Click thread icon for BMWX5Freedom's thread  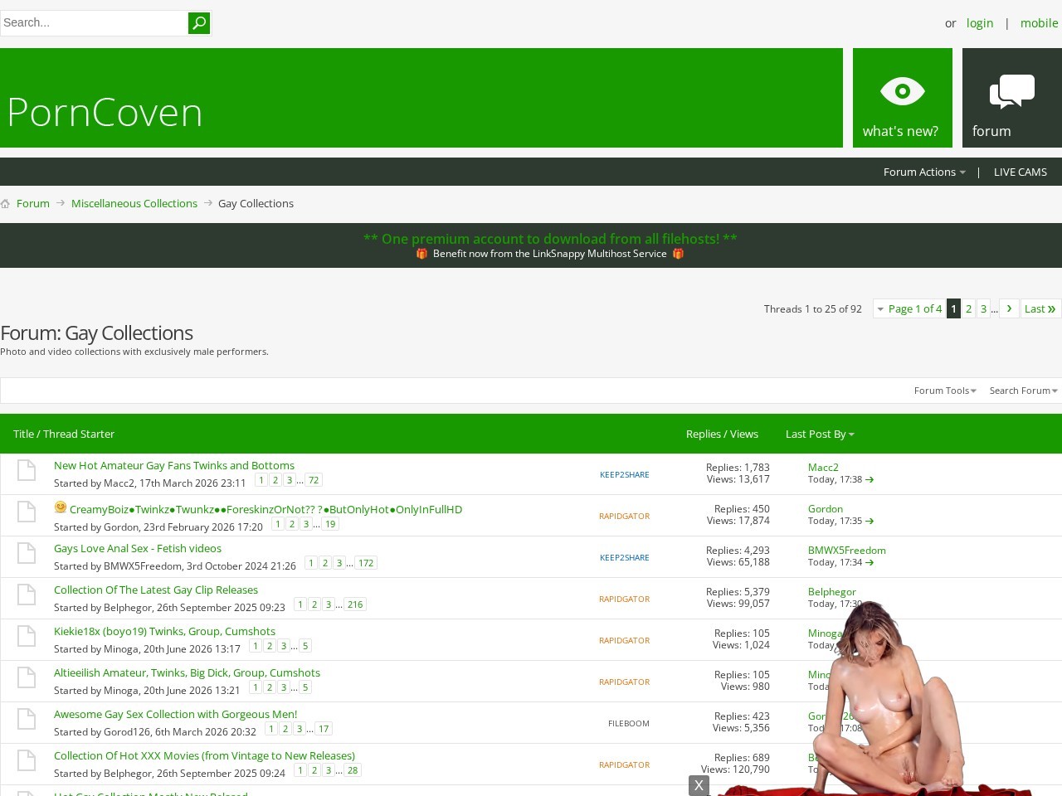(x=27, y=553)
